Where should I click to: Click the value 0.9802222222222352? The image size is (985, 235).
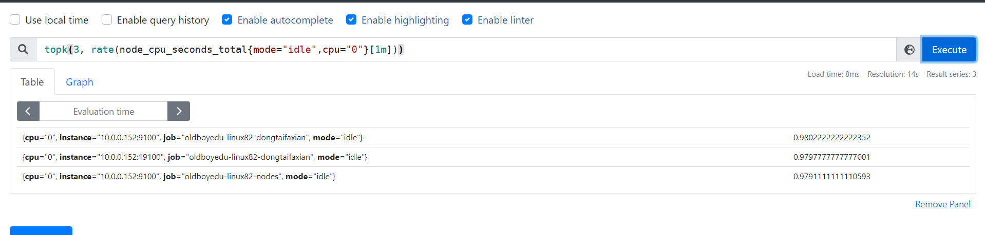[x=831, y=138]
